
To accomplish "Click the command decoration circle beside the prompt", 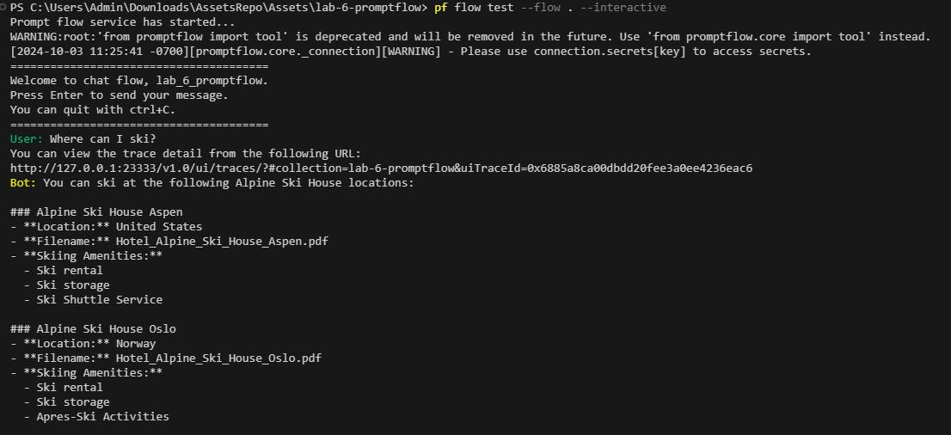I will point(3,7).
